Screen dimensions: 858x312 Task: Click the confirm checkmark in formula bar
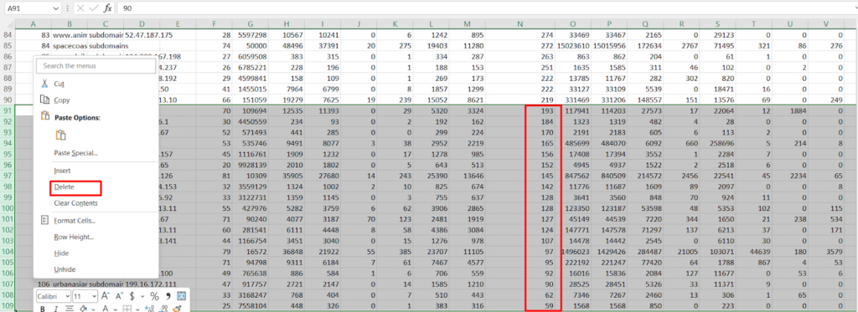pos(94,8)
